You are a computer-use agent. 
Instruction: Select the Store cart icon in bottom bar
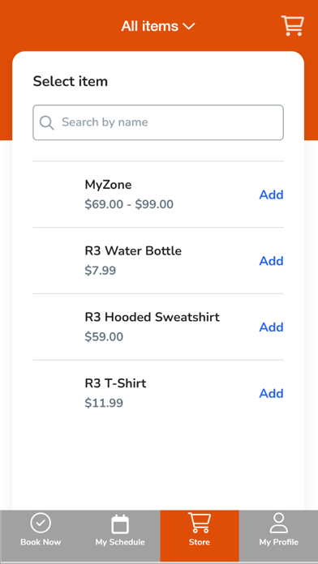(x=199, y=523)
